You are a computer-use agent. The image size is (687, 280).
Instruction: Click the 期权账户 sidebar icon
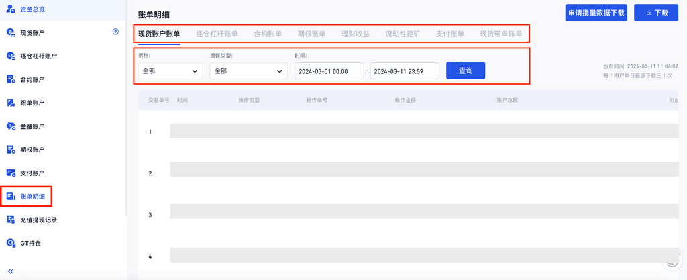11,149
